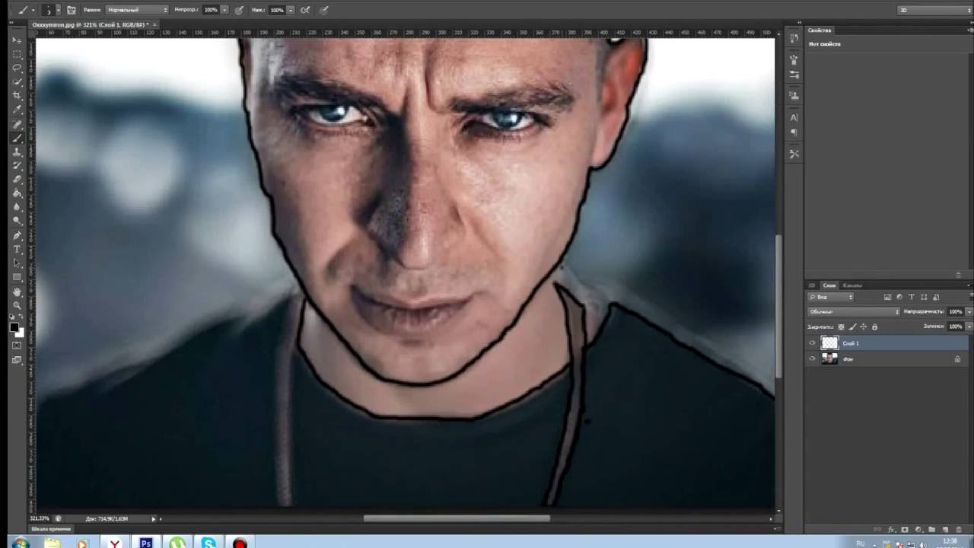Open the layer blend mode dropdown
This screenshot has height=548, width=974.
(853, 311)
